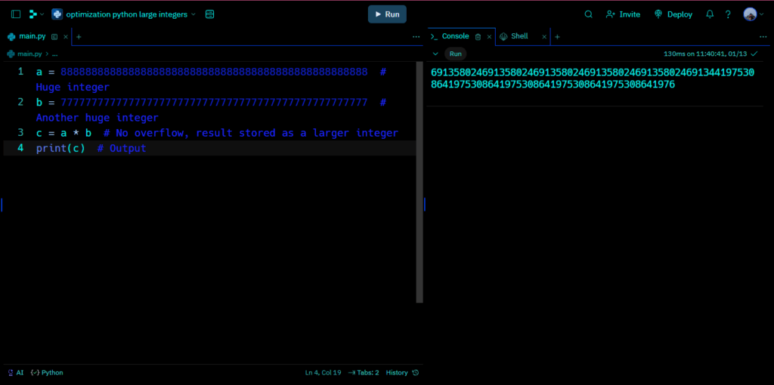Click the console output number
The image size is (774, 385).
[593, 79]
